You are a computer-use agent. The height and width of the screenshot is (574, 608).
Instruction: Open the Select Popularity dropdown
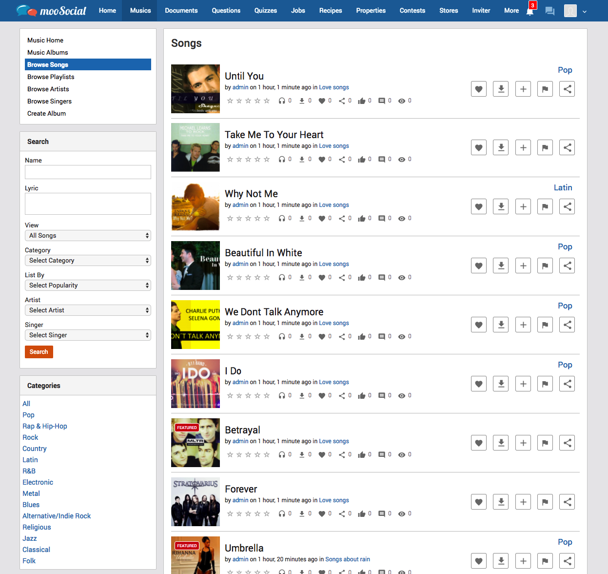(88, 285)
